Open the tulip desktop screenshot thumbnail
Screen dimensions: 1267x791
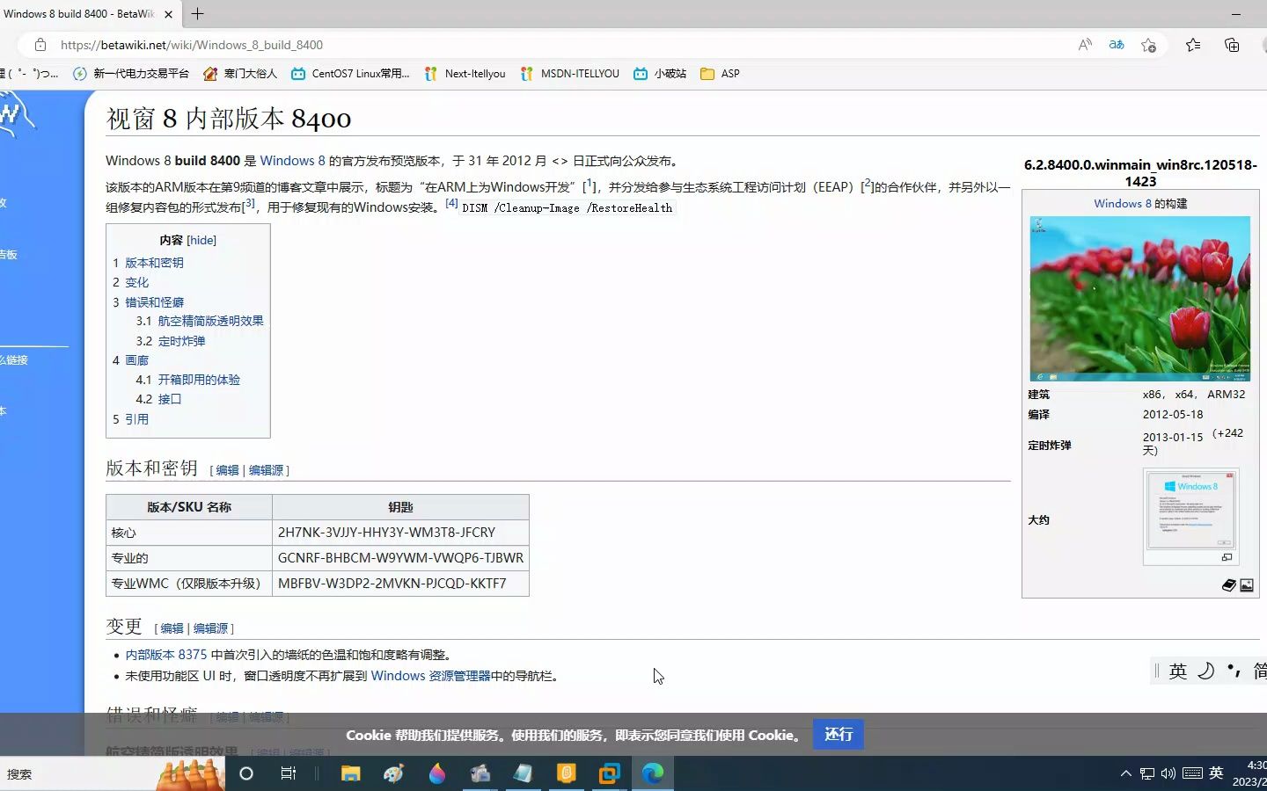(1139, 299)
